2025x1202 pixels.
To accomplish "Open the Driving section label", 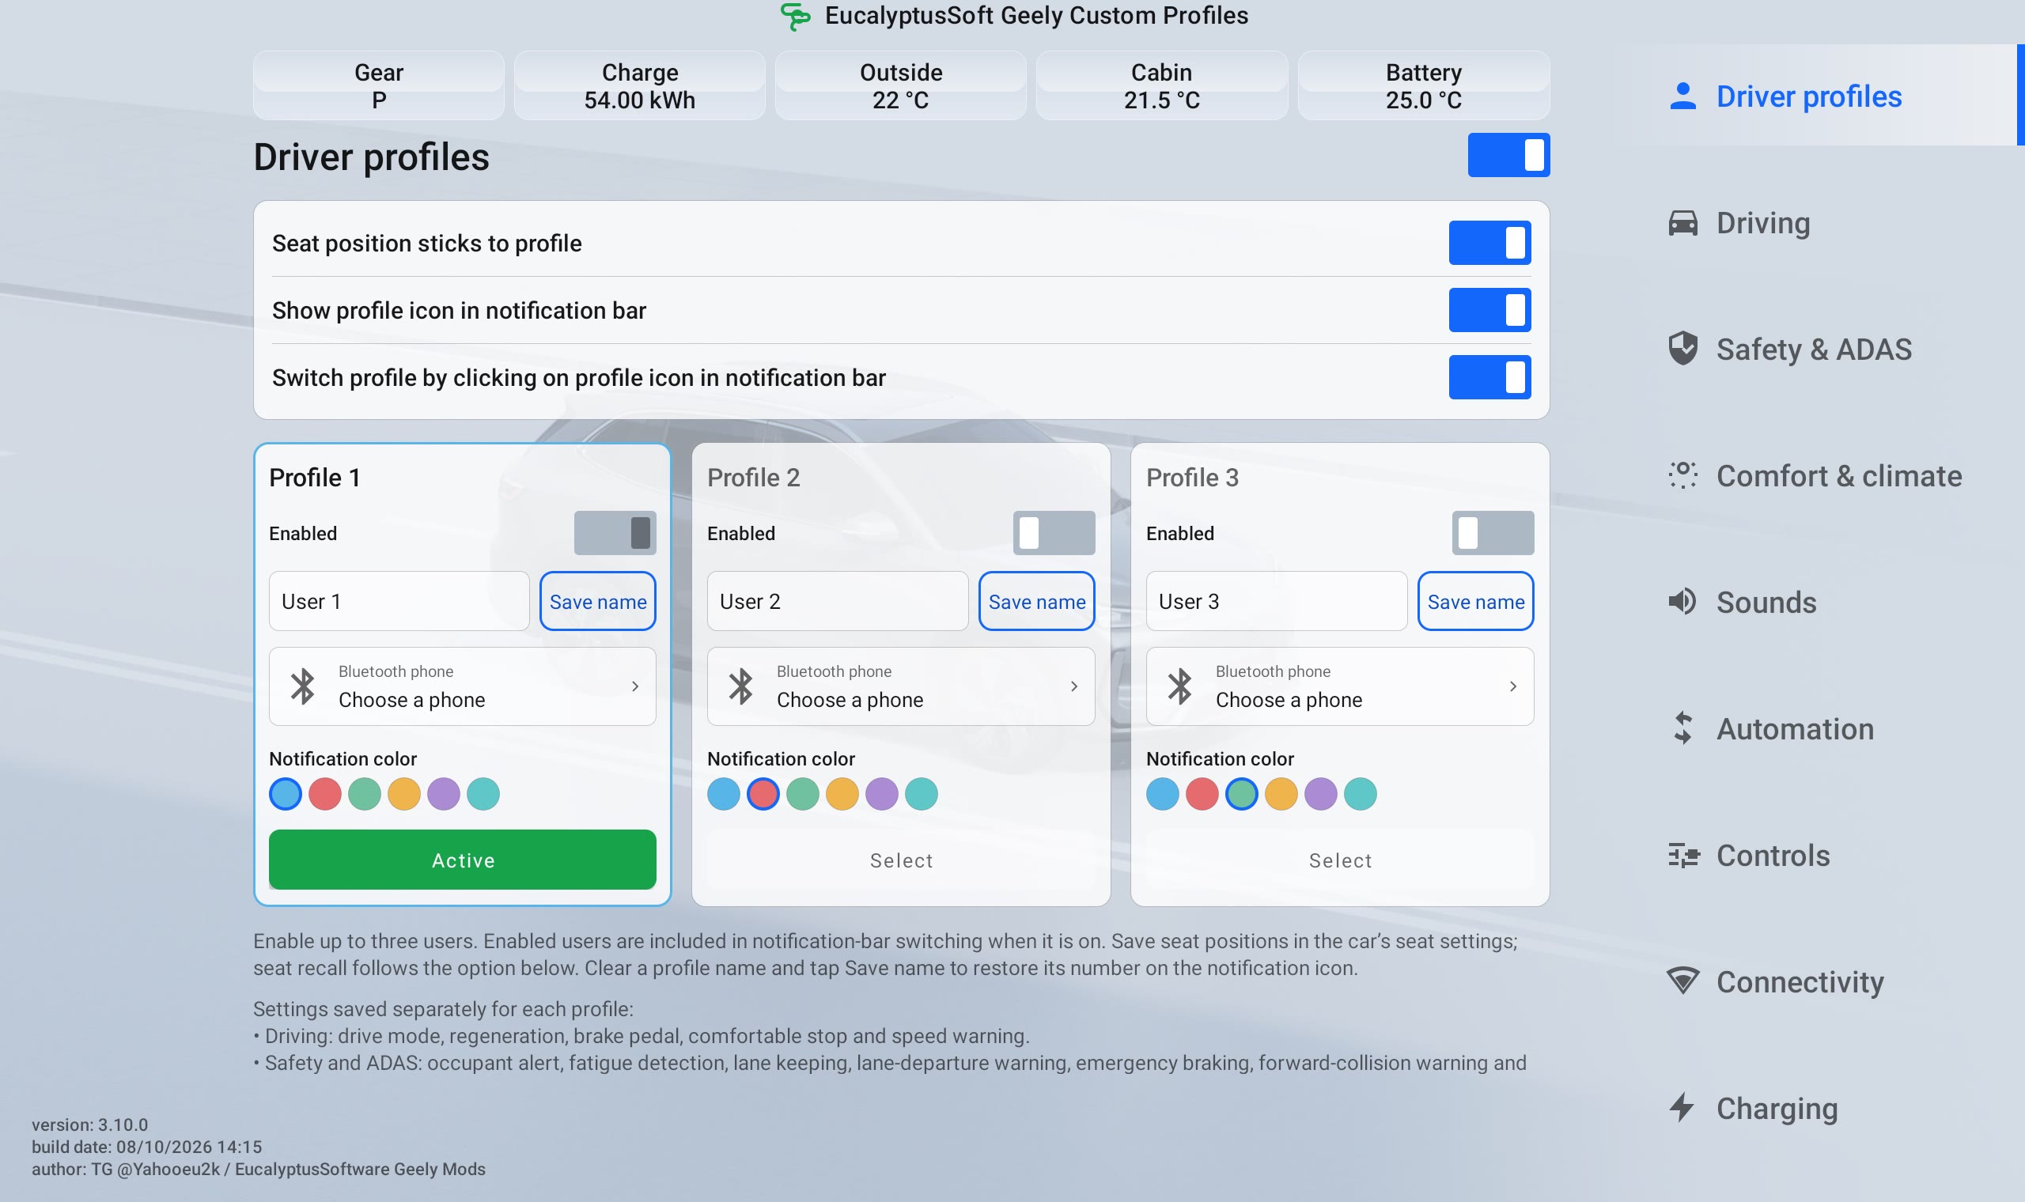I will (1762, 223).
